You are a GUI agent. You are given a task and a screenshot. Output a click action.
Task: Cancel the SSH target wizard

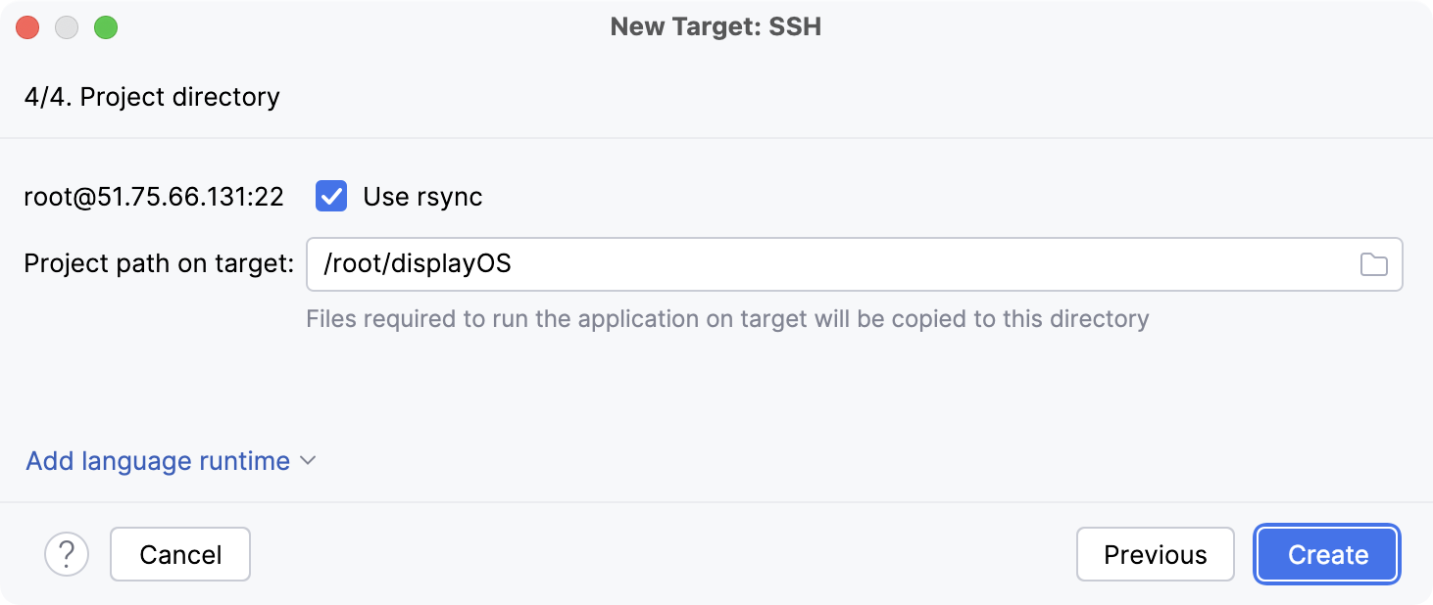(x=179, y=554)
